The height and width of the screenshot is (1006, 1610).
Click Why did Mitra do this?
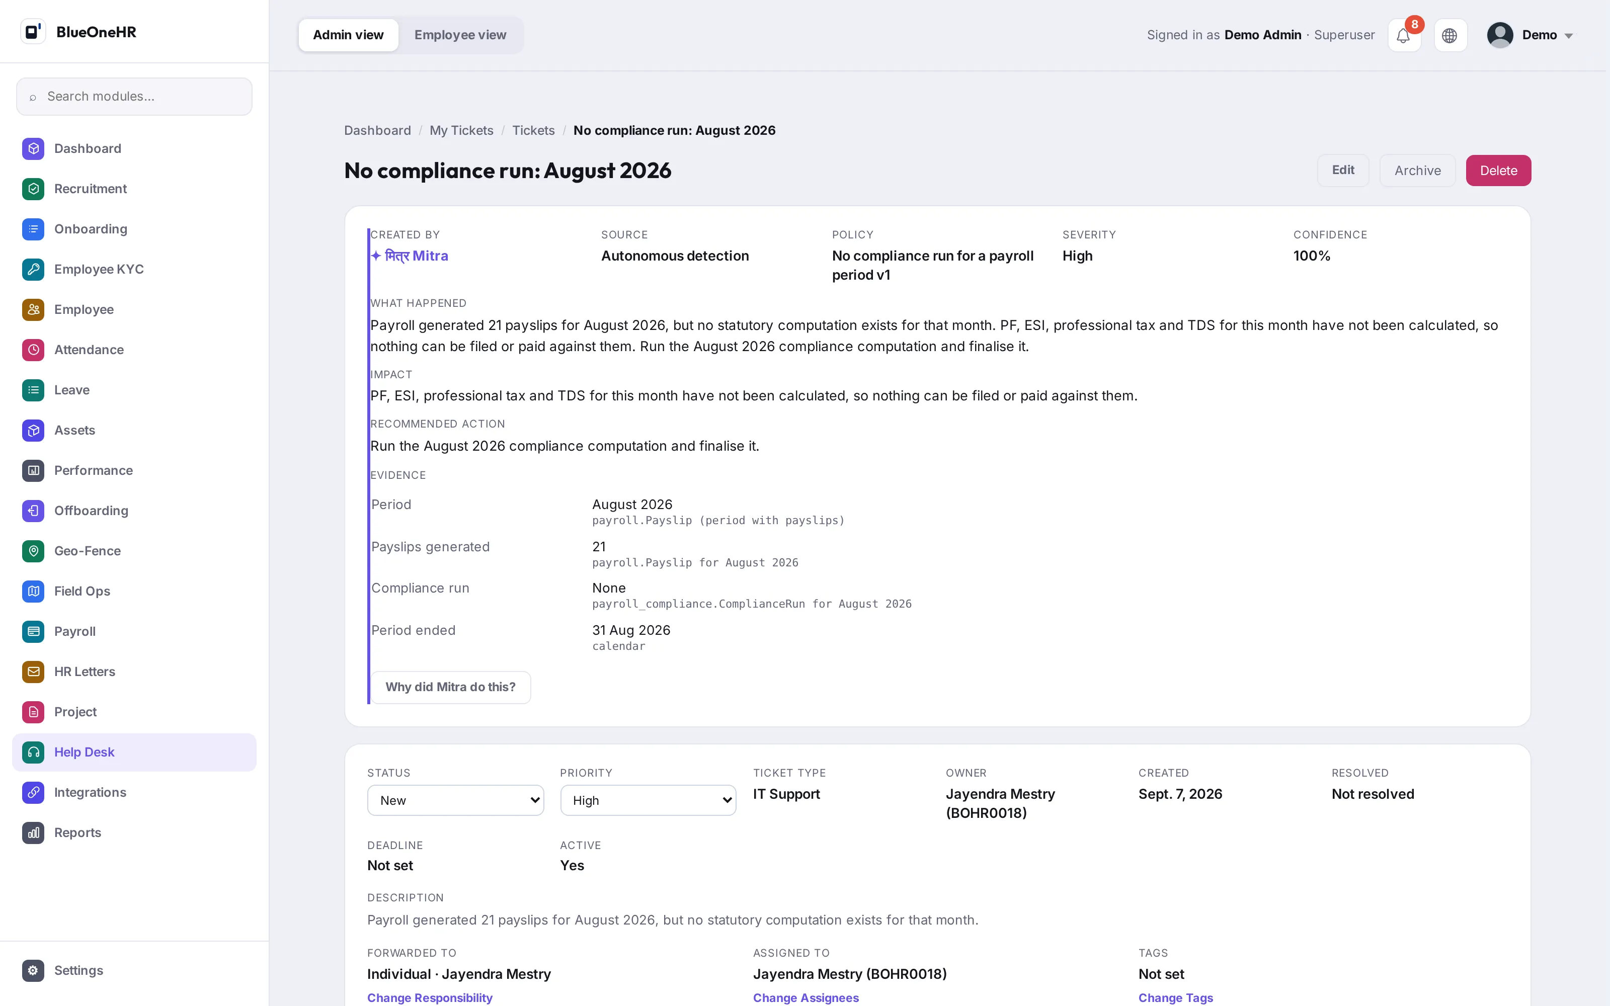click(450, 687)
